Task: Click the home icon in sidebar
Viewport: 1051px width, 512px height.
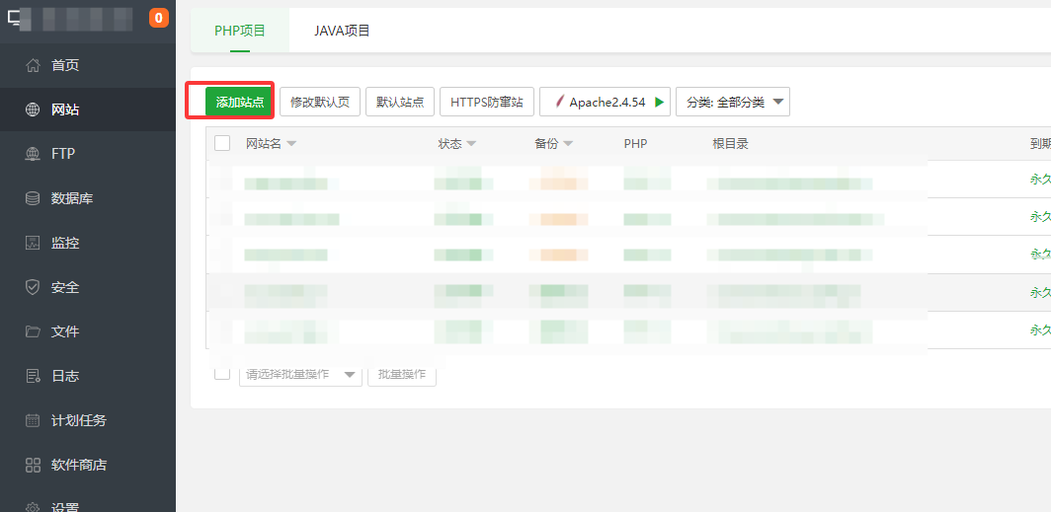Action: click(33, 65)
